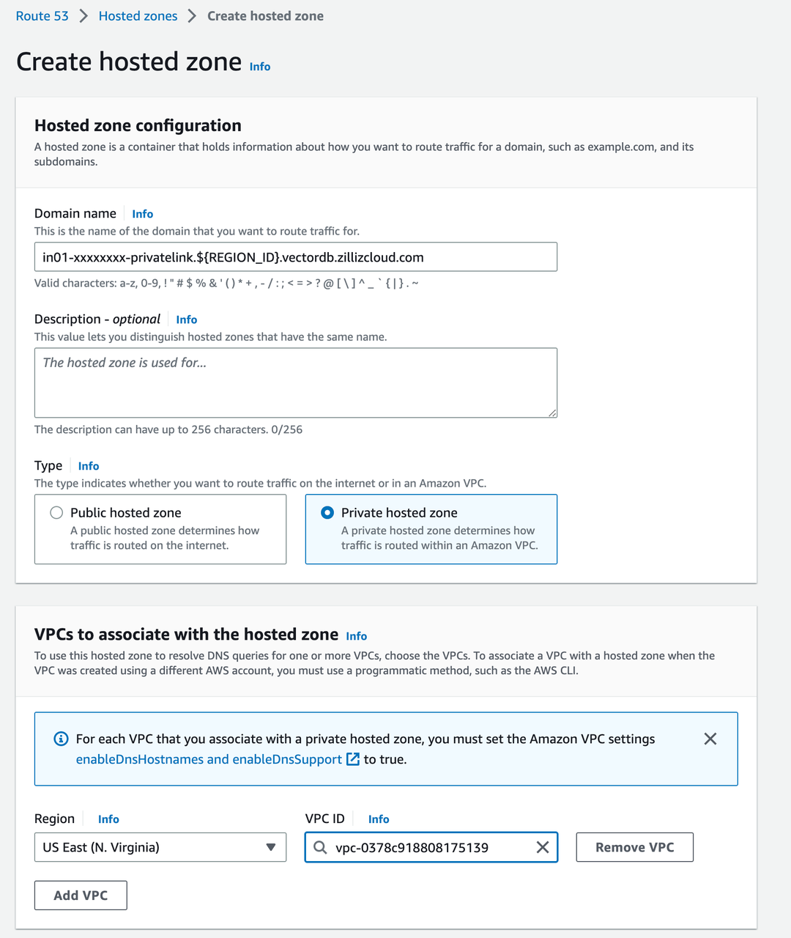Navigate to the Hosted zones breadcrumb
The image size is (791, 938).
click(x=138, y=16)
